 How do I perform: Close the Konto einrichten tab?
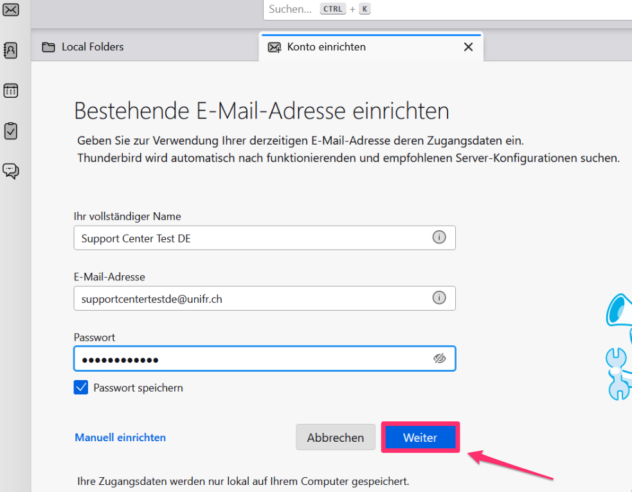468,47
